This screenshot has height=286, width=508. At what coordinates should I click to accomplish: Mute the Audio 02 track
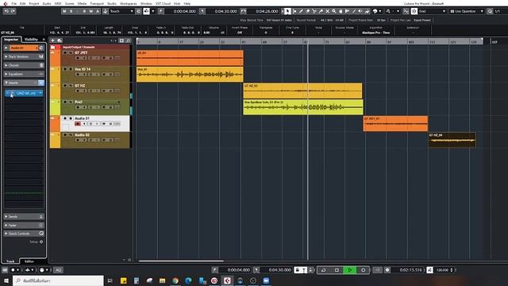click(x=65, y=134)
